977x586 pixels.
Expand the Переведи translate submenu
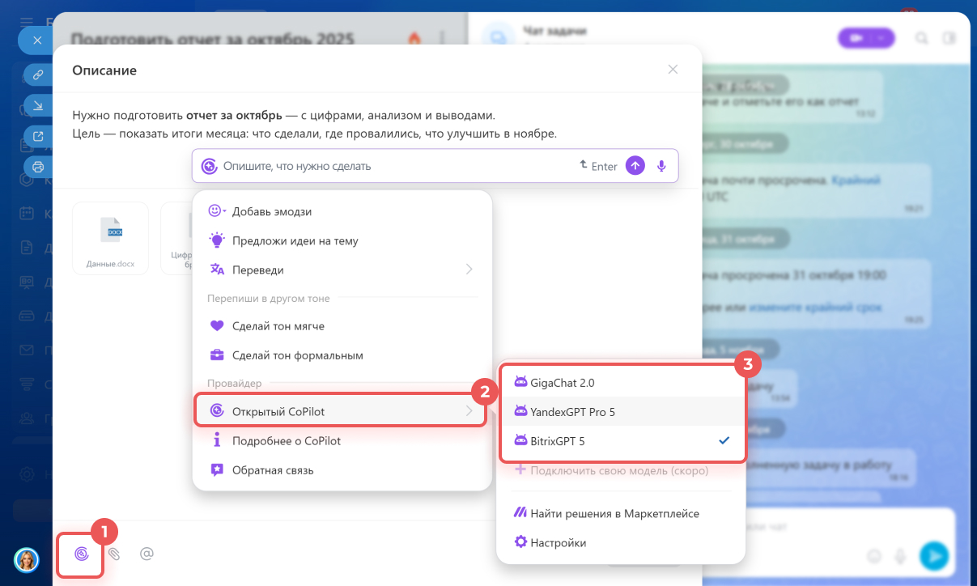click(x=340, y=270)
